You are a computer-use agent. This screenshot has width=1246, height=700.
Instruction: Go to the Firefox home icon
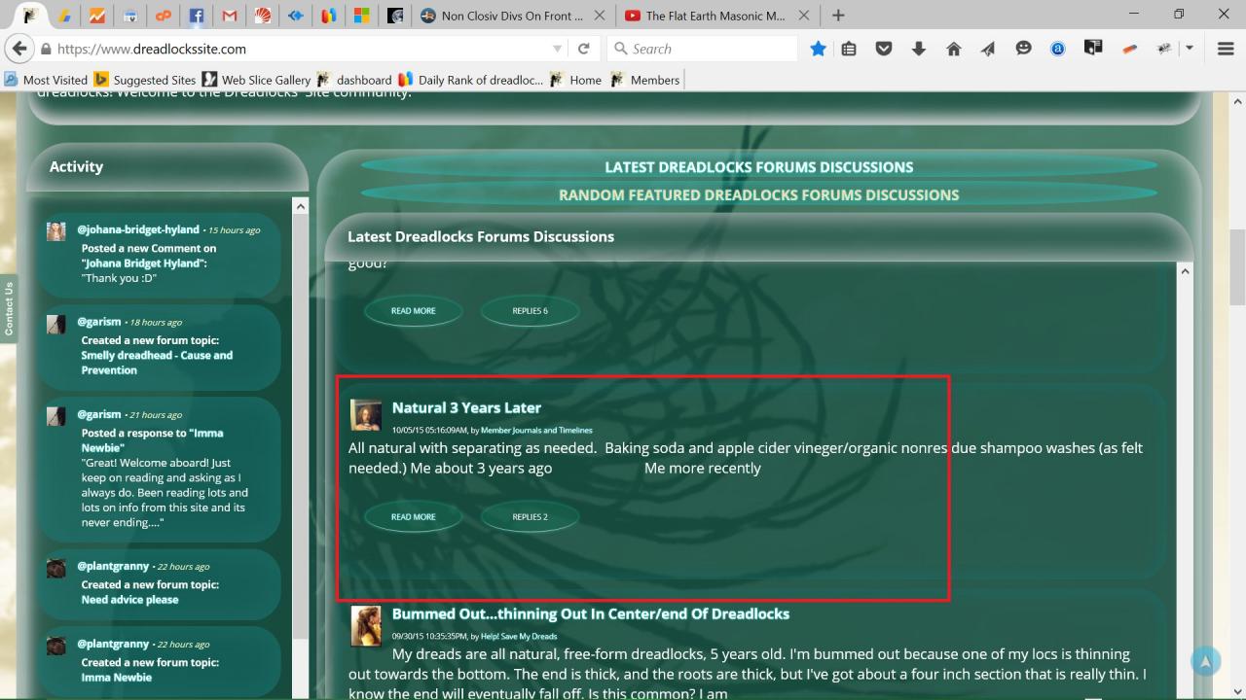[953, 49]
